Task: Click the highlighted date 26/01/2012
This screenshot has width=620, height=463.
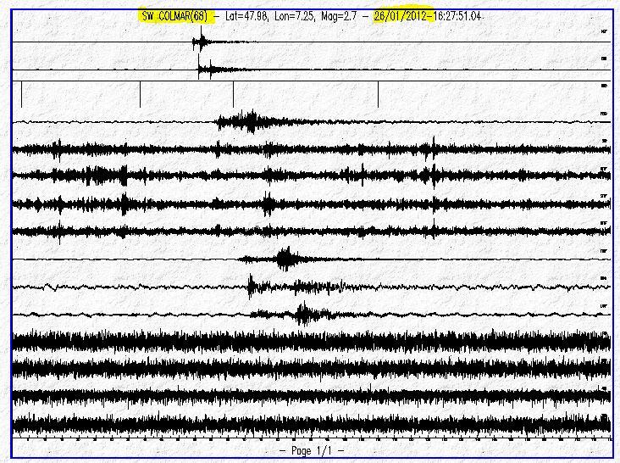Action: 404,16
